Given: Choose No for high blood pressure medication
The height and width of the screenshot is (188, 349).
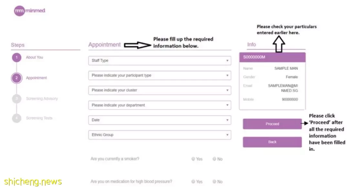Looking at the screenshot, I should 214,182.
